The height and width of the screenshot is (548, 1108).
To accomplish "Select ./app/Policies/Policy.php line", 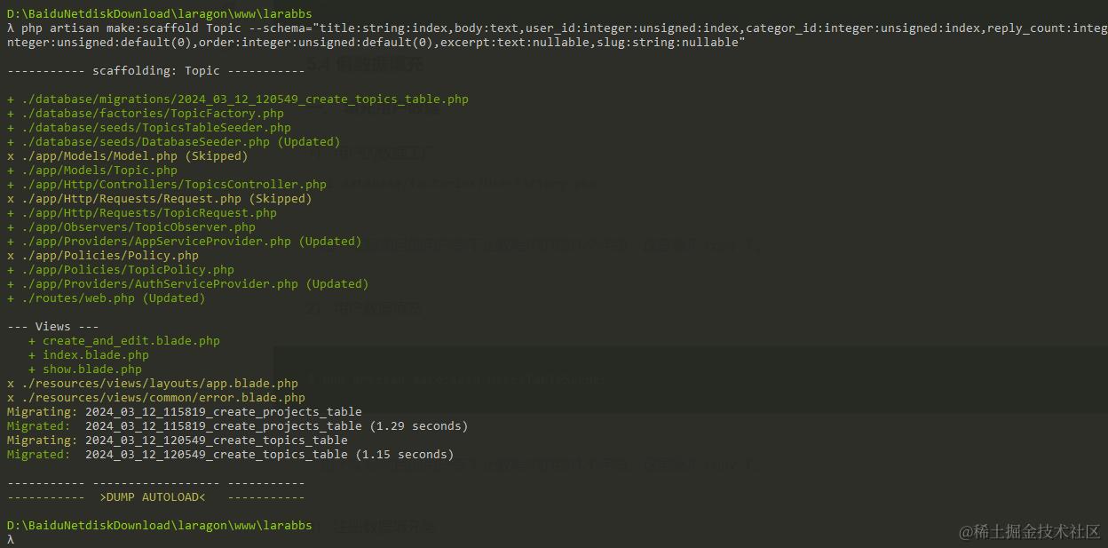I will 103,256.
